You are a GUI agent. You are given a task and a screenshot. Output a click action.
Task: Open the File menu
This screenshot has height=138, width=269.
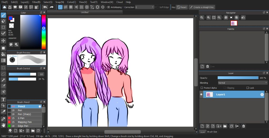click(x=5, y=2)
